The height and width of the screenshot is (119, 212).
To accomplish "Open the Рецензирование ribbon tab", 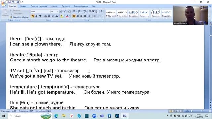I will [x=81, y=6].
